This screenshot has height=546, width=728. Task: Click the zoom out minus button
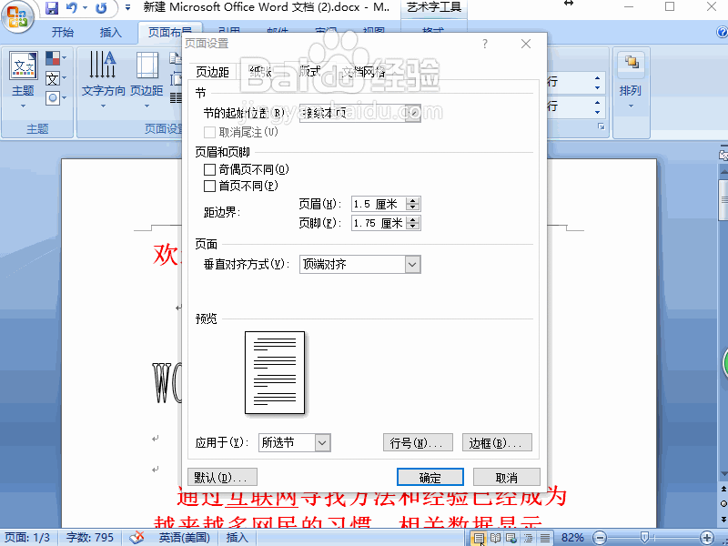click(x=600, y=538)
